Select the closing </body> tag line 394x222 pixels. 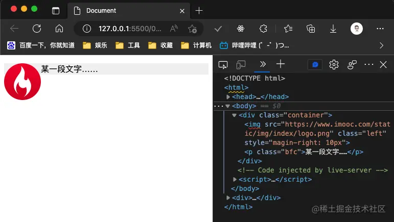coord(245,189)
